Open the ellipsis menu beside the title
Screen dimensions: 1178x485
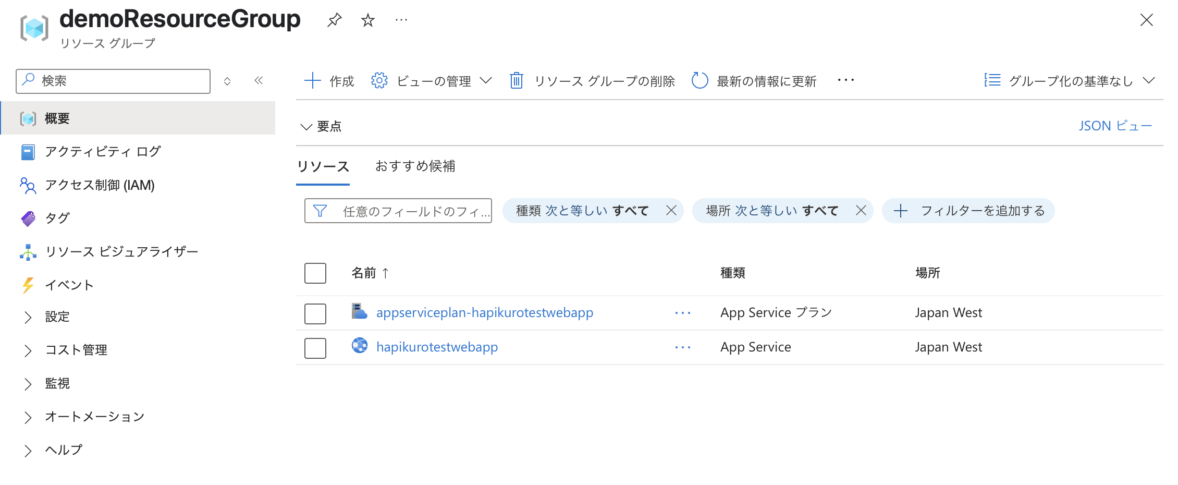coord(401,20)
